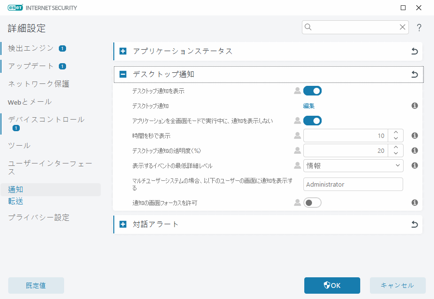Click the revert icon for アプリケーションステータス
Viewport: 434px width, 299px height.
pyautogui.click(x=414, y=51)
